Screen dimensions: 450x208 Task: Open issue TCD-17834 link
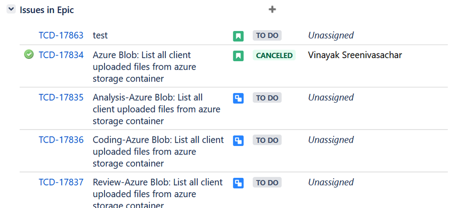(x=61, y=55)
